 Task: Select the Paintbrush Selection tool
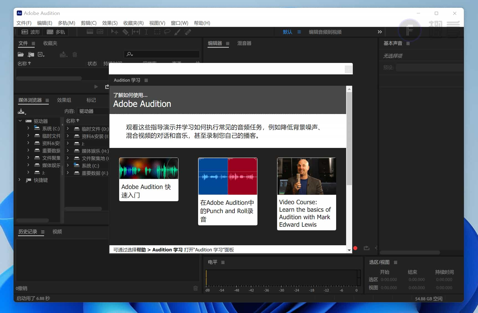pyautogui.click(x=177, y=32)
